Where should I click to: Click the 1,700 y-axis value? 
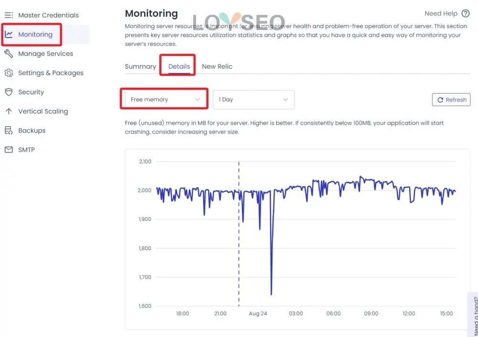pyautogui.click(x=145, y=277)
